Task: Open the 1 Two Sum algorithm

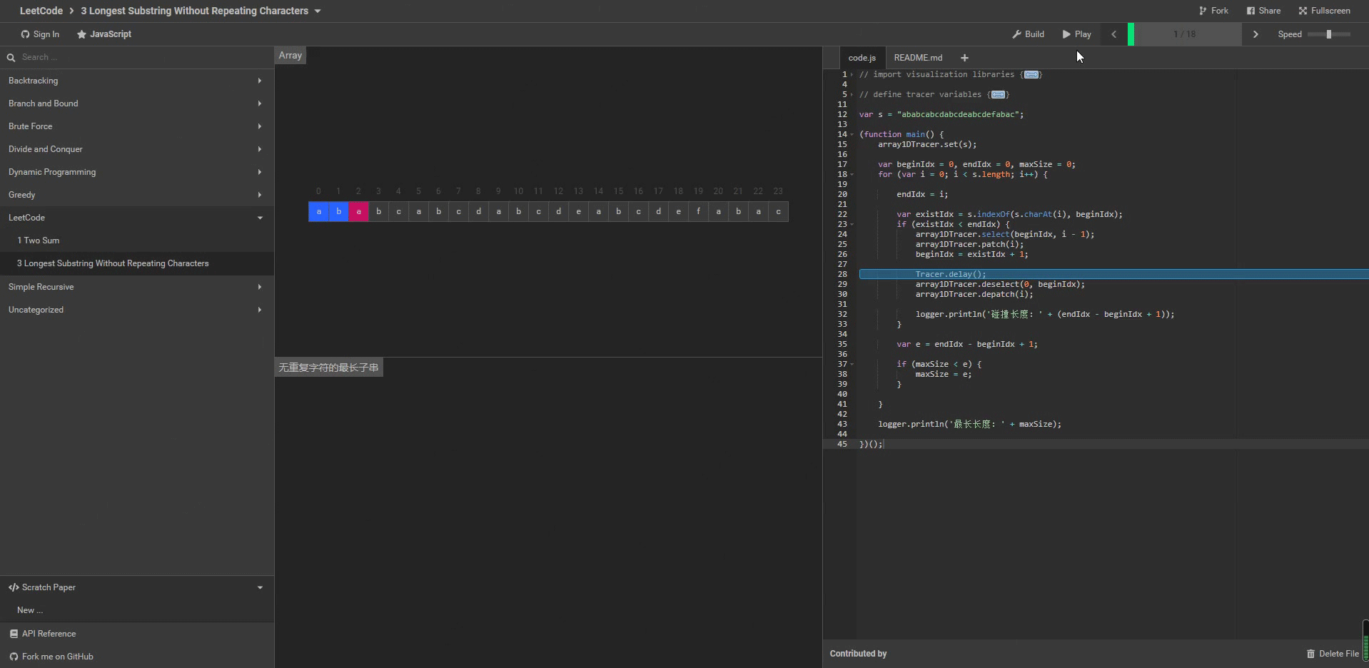Action: [39, 241]
